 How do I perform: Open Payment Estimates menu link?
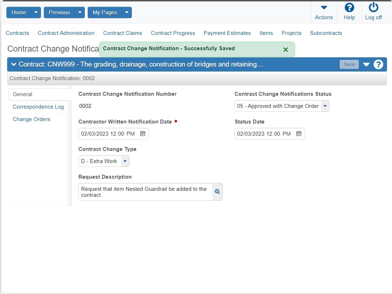[227, 33]
